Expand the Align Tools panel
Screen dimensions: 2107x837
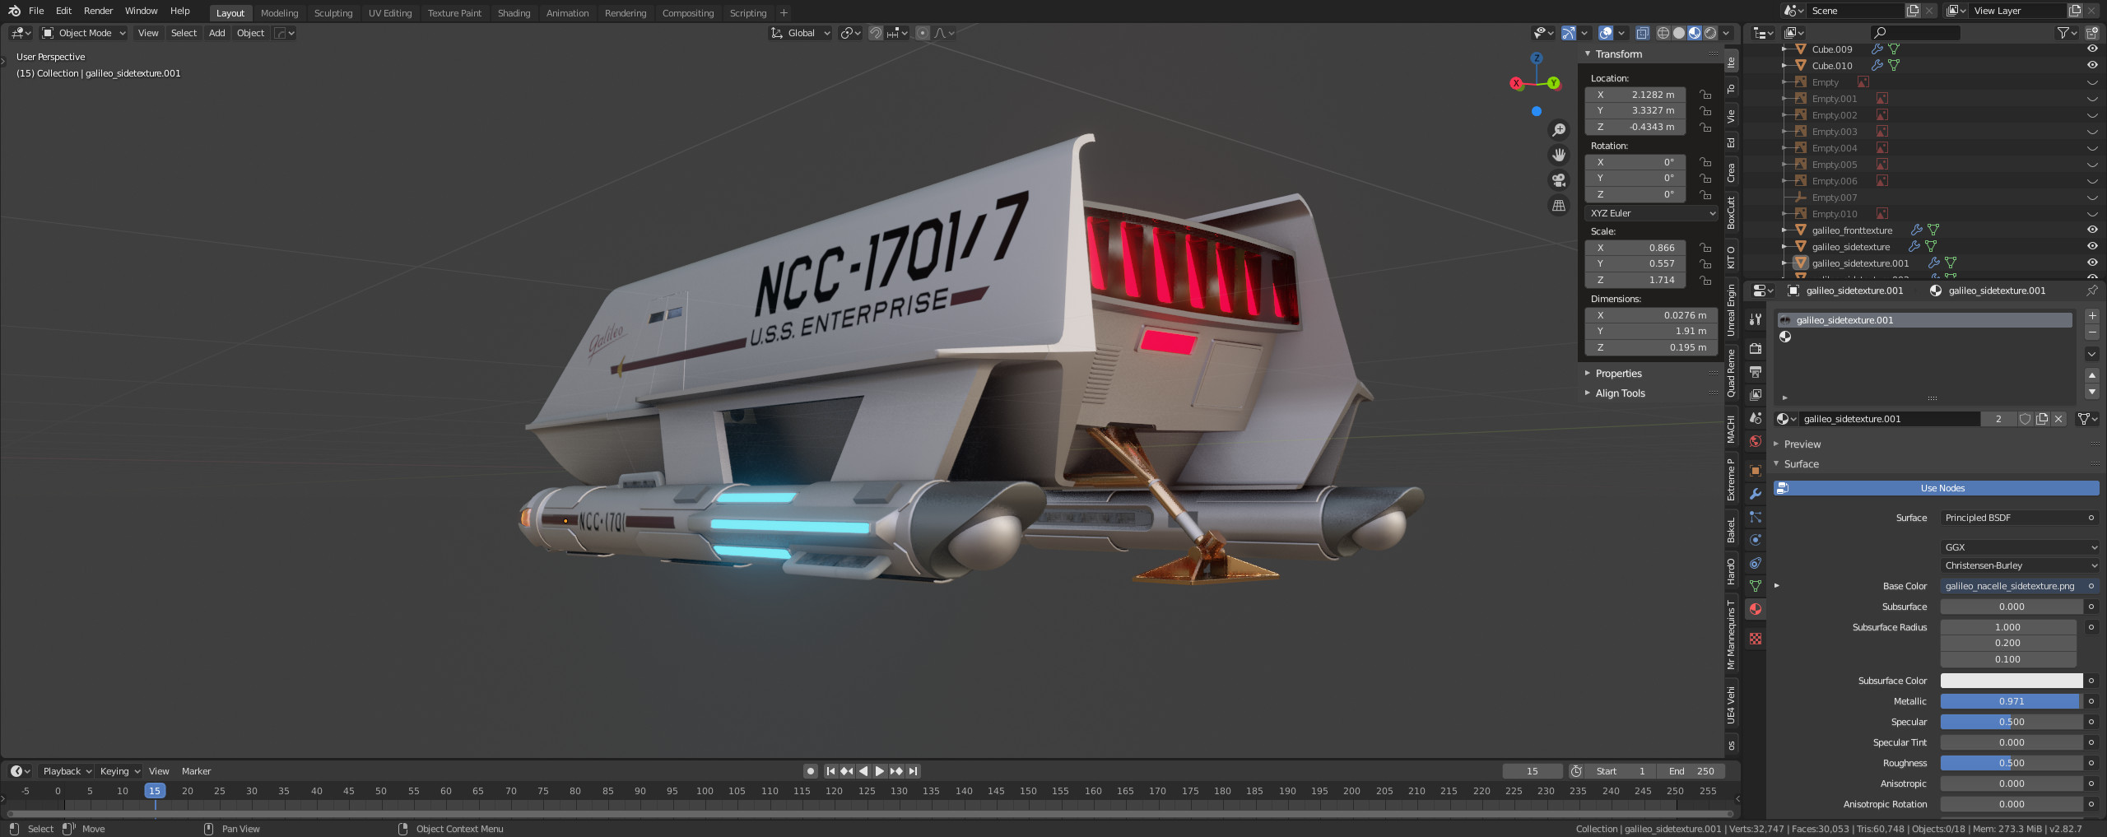(x=1618, y=393)
